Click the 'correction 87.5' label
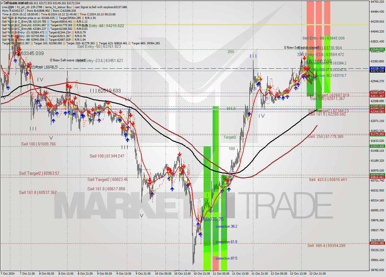 pyautogui.click(x=226, y=258)
